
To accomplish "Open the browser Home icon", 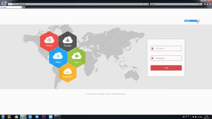I will click(x=205, y=4).
